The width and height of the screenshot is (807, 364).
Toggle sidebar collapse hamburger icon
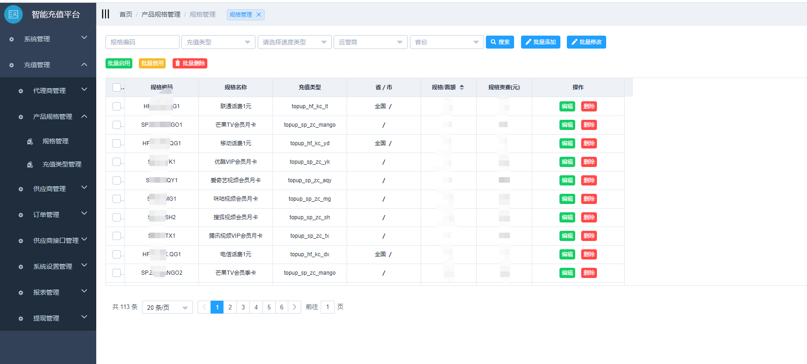(x=106, y=14)
